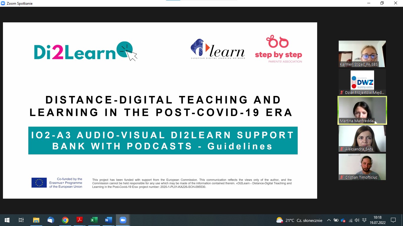Expand hidden system tray icons chevron
Screen dimensions: 403x226
(329, 220)
